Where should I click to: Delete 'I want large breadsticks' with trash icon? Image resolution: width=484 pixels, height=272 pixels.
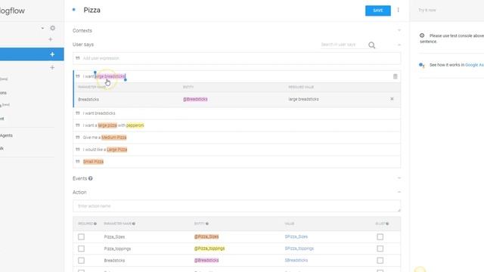tap(395, 76)
